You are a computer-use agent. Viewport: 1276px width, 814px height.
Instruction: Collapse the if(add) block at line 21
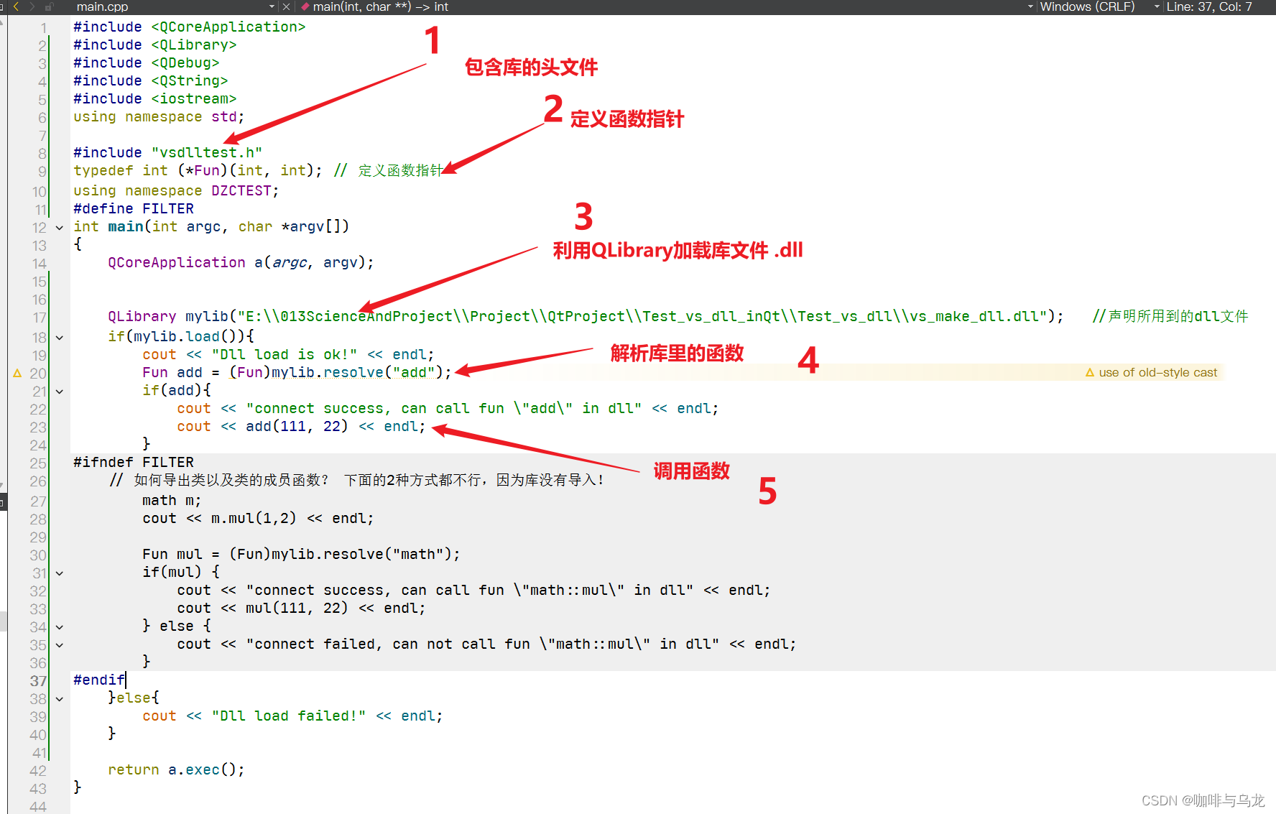click(60, 392)
